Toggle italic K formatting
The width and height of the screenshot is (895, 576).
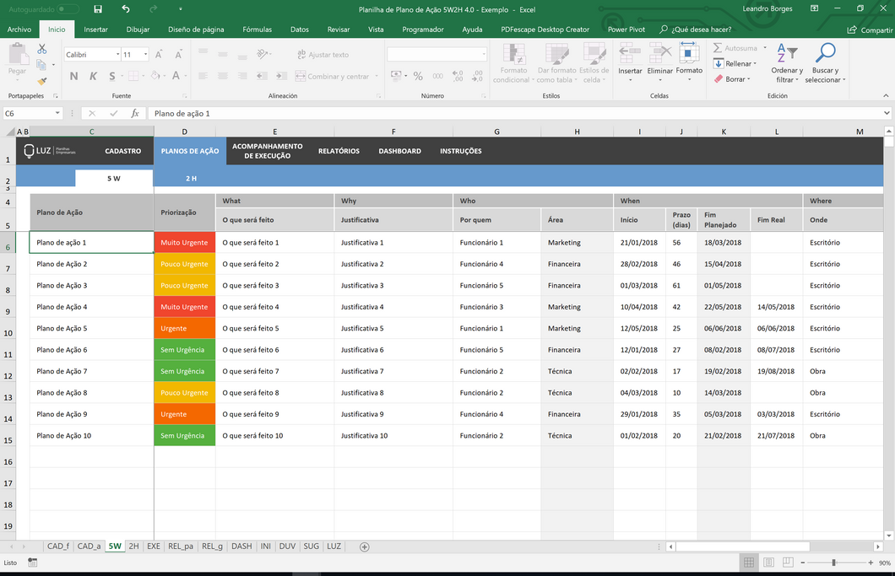(x=93, y=76)
